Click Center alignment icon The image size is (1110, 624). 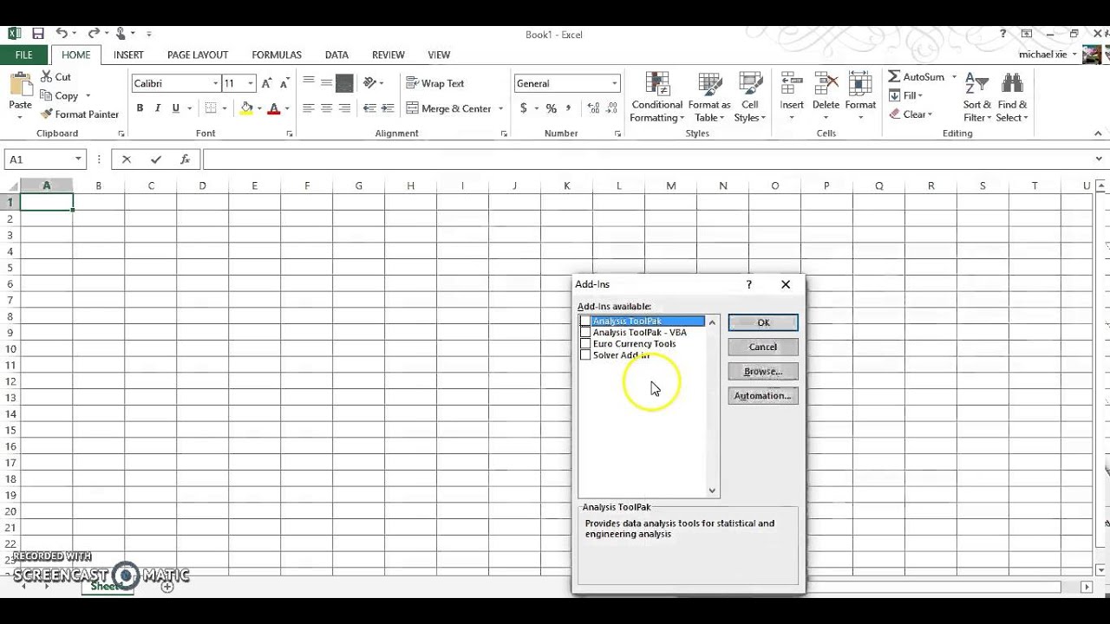click(x=326, y=108)
